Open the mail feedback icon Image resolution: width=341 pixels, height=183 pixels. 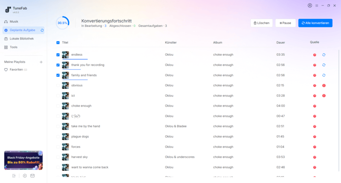click(32, 176)
